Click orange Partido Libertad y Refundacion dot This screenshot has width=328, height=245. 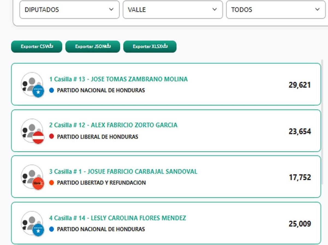[x=51, y=183]
